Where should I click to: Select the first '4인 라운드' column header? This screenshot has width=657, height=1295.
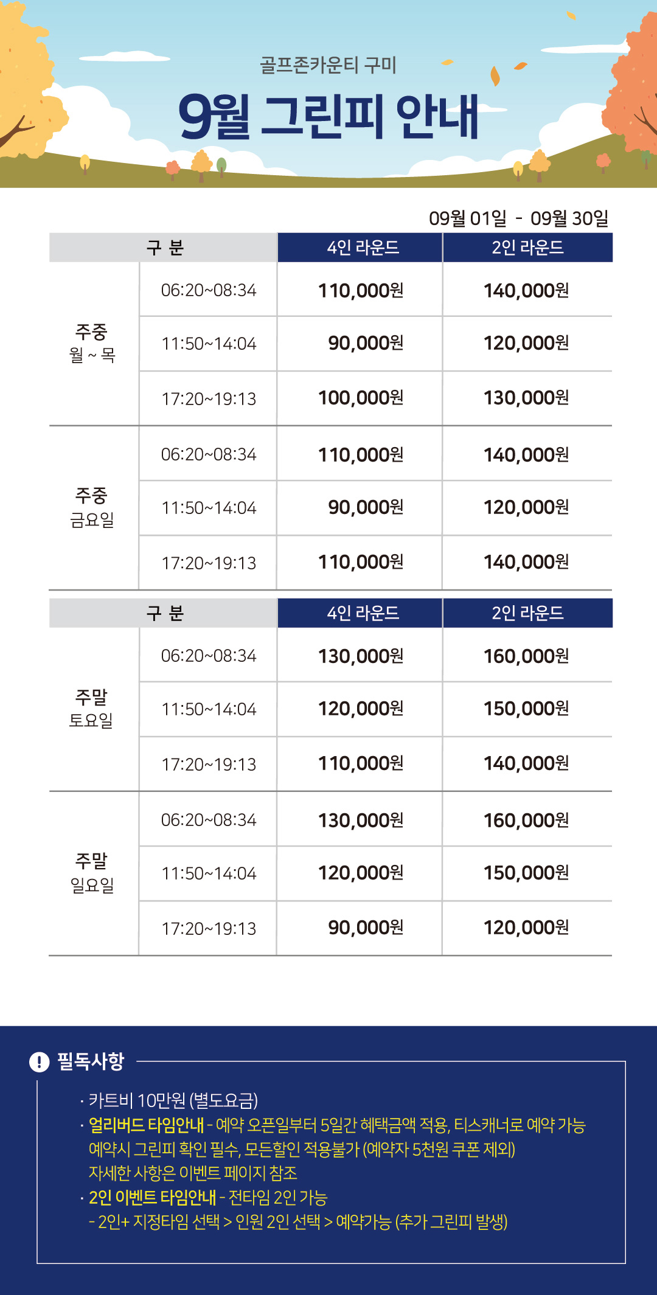(363, 248)
